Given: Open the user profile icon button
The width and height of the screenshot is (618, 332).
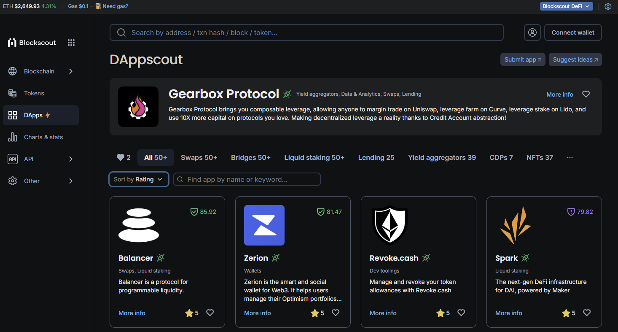Looking at the screenshot, I should [532, 32].
